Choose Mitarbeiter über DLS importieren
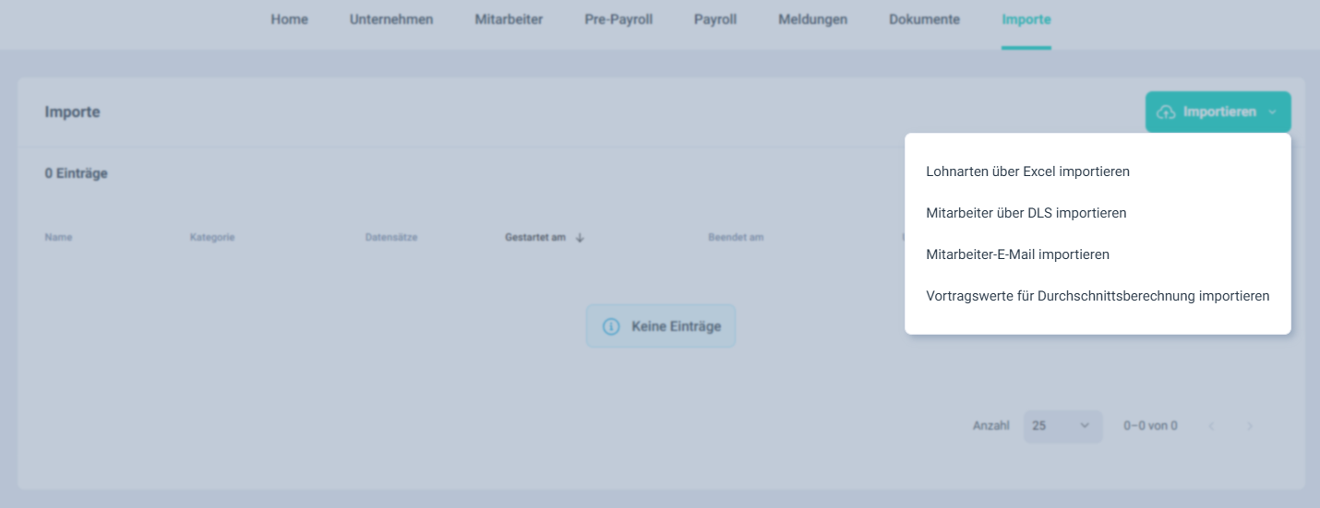 click(x=1026, y=213)
